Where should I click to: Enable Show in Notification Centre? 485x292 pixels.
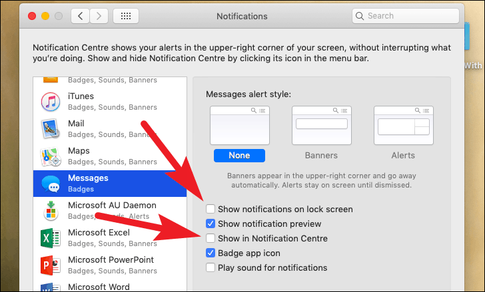click(211, 238)
